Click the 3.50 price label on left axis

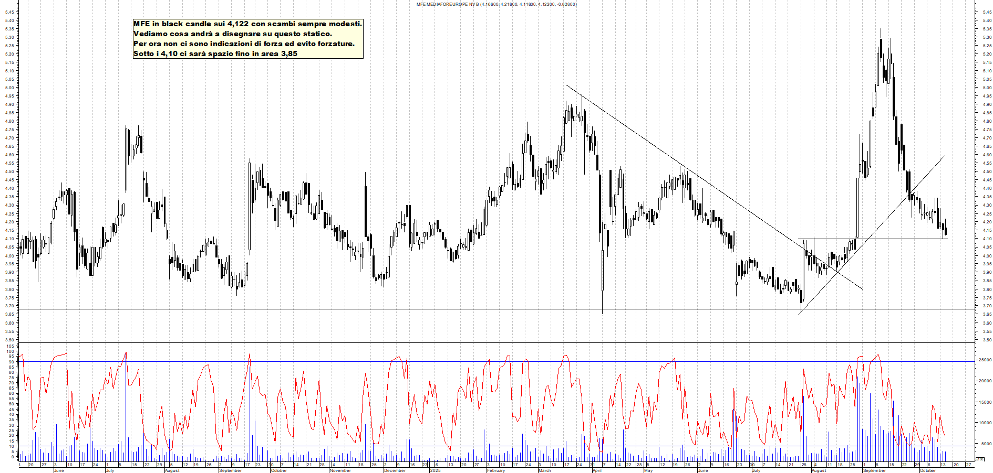click(9, 340)
